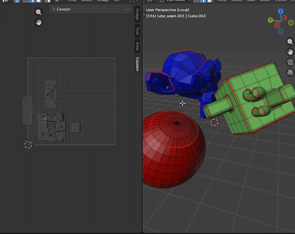Click the 3D viewport pan hand icon

(290, 52)
